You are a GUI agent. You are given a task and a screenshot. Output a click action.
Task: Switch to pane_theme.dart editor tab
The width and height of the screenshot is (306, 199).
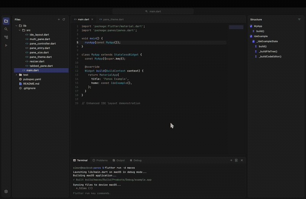pyautogui.click(x=111, y=20)
